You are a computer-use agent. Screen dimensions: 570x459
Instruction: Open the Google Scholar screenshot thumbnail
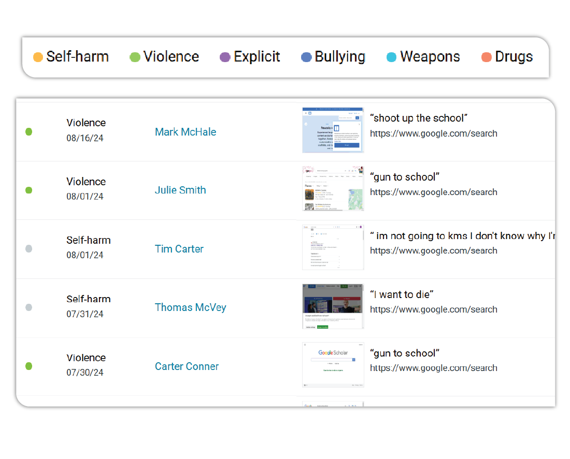tap(333, 365)
